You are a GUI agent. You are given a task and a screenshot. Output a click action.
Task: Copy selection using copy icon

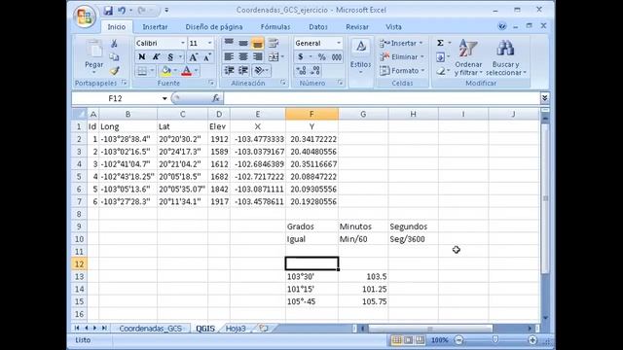click(x=114, y=57)
